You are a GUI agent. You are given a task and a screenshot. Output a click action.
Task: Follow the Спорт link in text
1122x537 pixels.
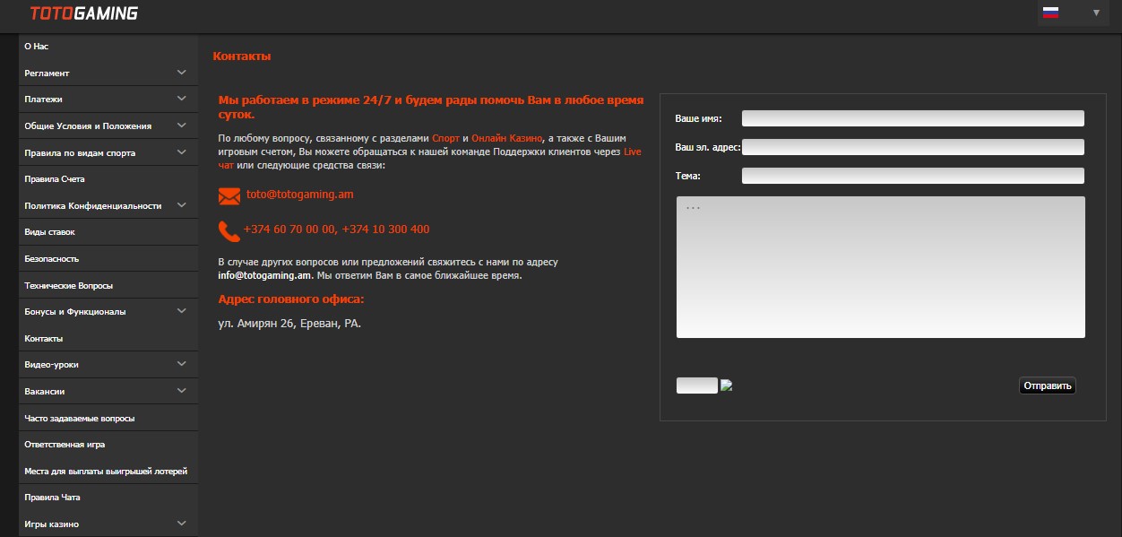(x=445, y=138)
